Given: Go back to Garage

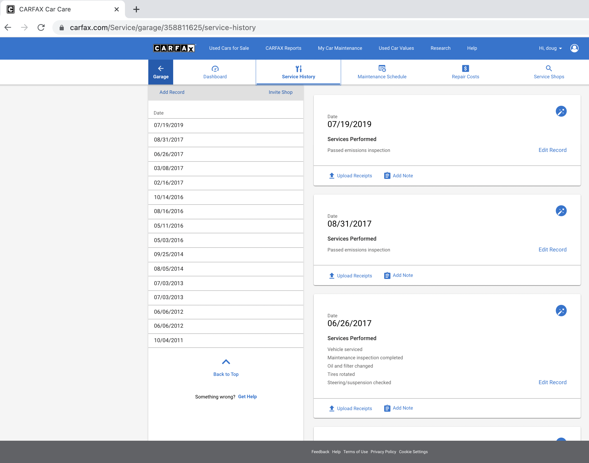Looking at the screenshot, I should (x=161, y=72).
